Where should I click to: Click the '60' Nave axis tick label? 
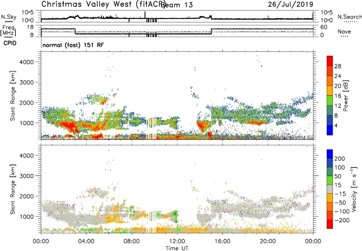324,27
